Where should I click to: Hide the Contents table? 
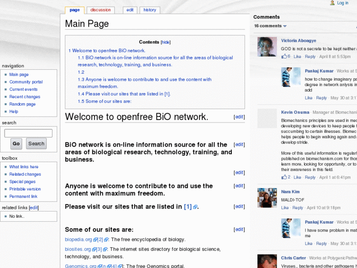click(x=165, y=42)
